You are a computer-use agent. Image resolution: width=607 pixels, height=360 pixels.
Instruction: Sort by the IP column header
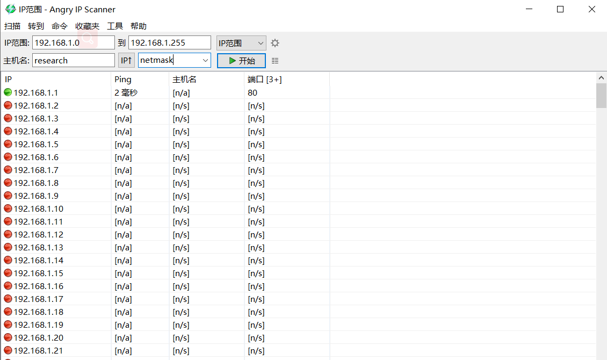coord(56,80)
